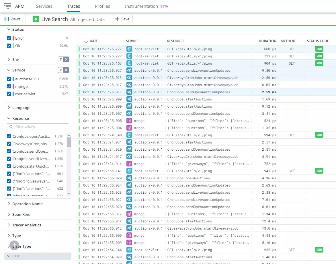The image size is (336, 264).
Task: Expand the Operation Name facet
Action: tap(28, 204)
